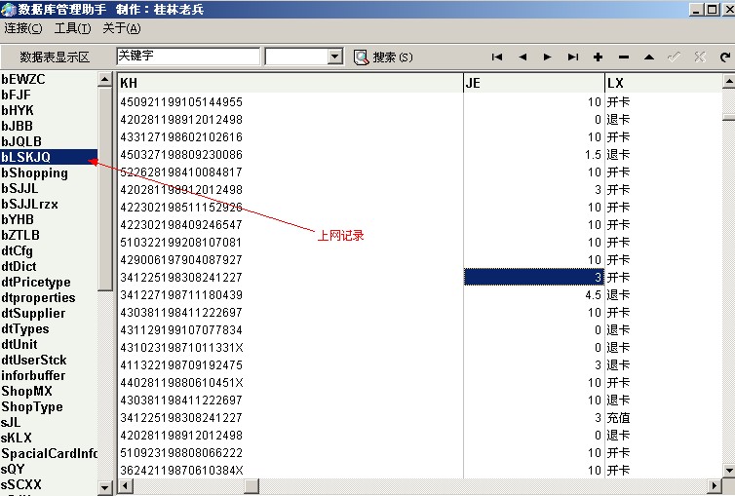Go to next record arrow
The image size is (735, 496).
click(x=547, y=57)
